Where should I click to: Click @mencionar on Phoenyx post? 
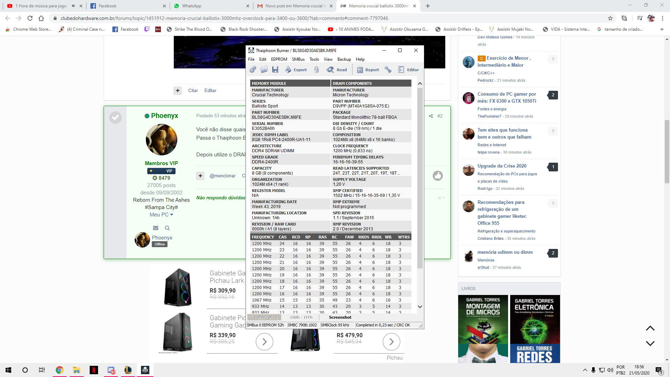tap(222, 176)
